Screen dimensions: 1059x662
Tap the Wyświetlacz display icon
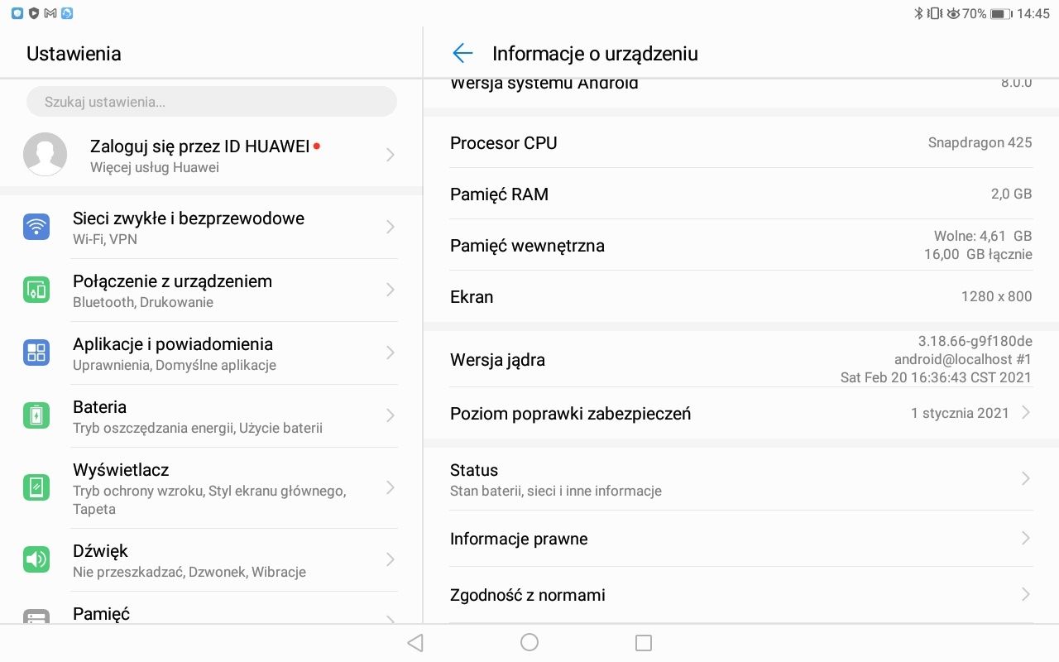pos(36,487)
